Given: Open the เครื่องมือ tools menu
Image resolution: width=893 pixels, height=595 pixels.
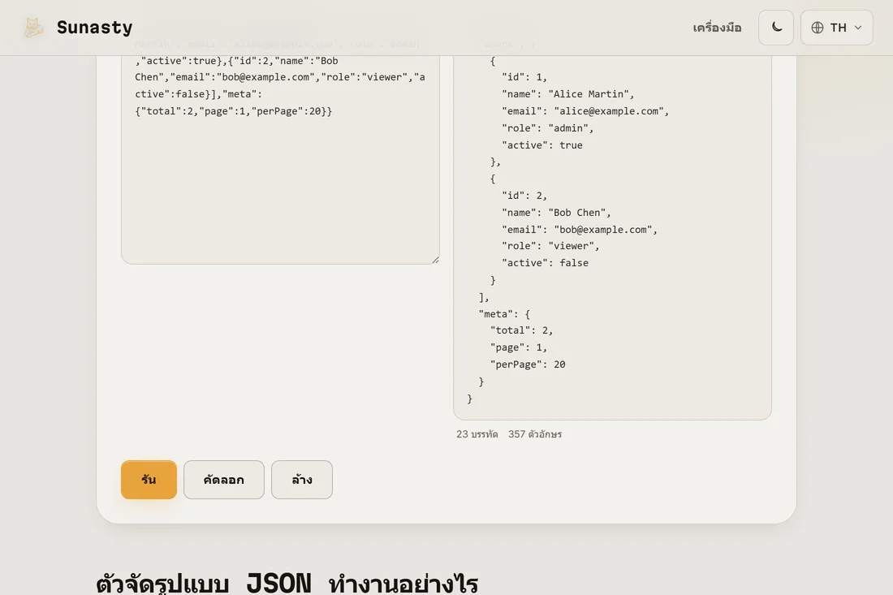Looking at the screenshot, I should click(x=717, y=28).
